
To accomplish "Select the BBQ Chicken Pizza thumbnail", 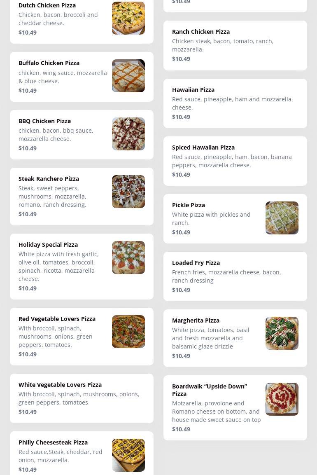I will (128, 134).
